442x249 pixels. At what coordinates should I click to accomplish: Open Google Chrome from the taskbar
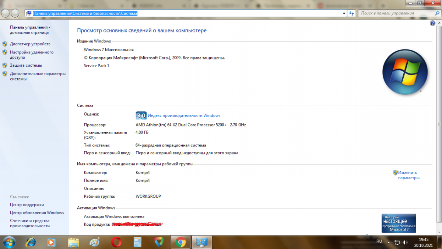(x=180, y=242)
